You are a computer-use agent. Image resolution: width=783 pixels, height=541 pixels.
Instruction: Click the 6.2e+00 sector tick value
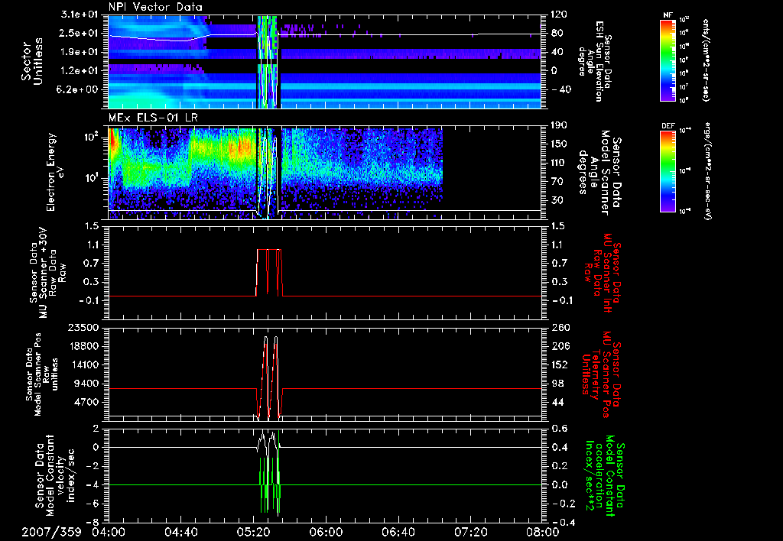click(79, 89)
